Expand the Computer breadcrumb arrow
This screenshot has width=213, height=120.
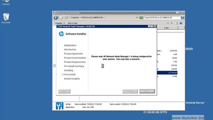pos(80,18)
